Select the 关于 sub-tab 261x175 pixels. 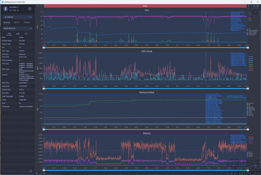26,34
